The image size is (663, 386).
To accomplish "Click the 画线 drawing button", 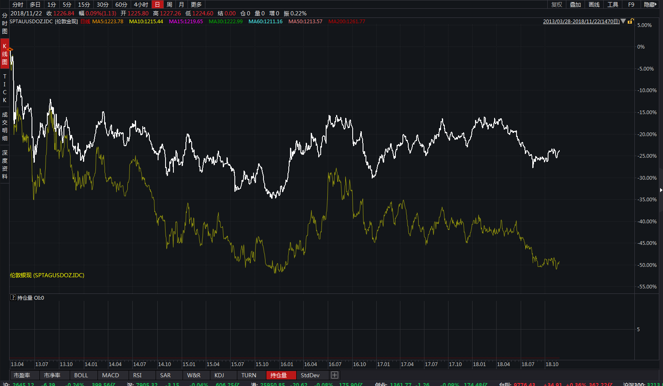I will [x=594, y=5].
